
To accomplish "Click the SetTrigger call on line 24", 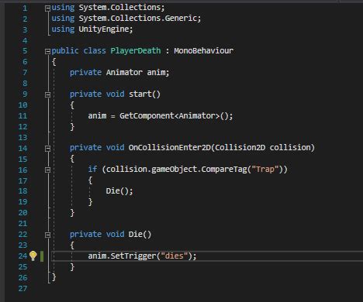I will tap(133, 256).
